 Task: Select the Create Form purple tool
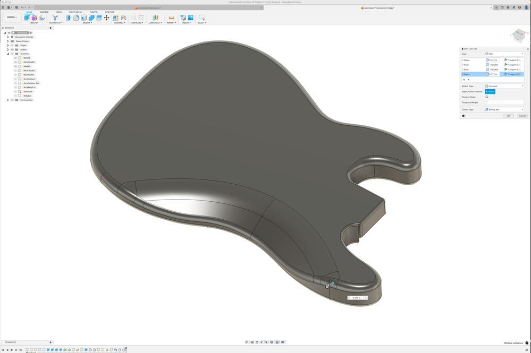34,18
